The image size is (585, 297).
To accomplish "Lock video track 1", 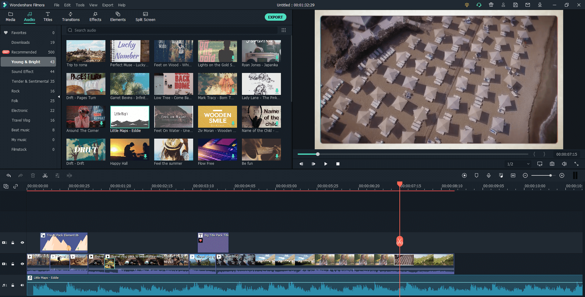I will [13, 264].
